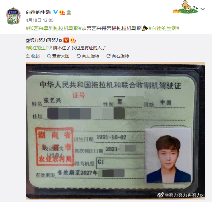The height and width of the screenshot is (202, 212).
Task: Open #向往的生活# hashtag in the repost text
Action: pos(39,48)
